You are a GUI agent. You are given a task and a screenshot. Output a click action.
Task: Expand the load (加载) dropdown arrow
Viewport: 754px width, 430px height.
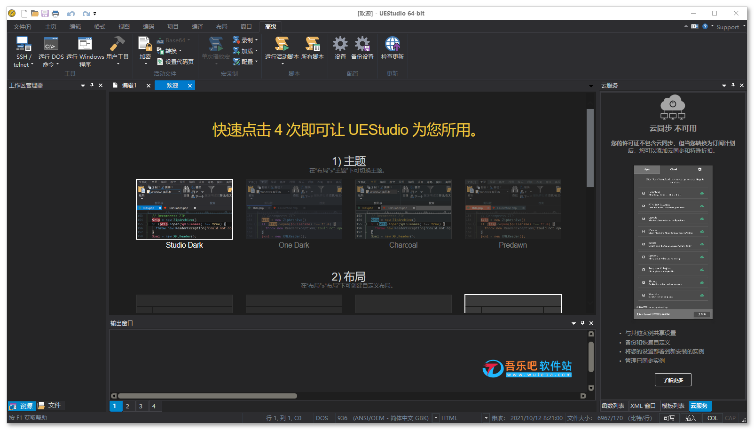point(256,51)
